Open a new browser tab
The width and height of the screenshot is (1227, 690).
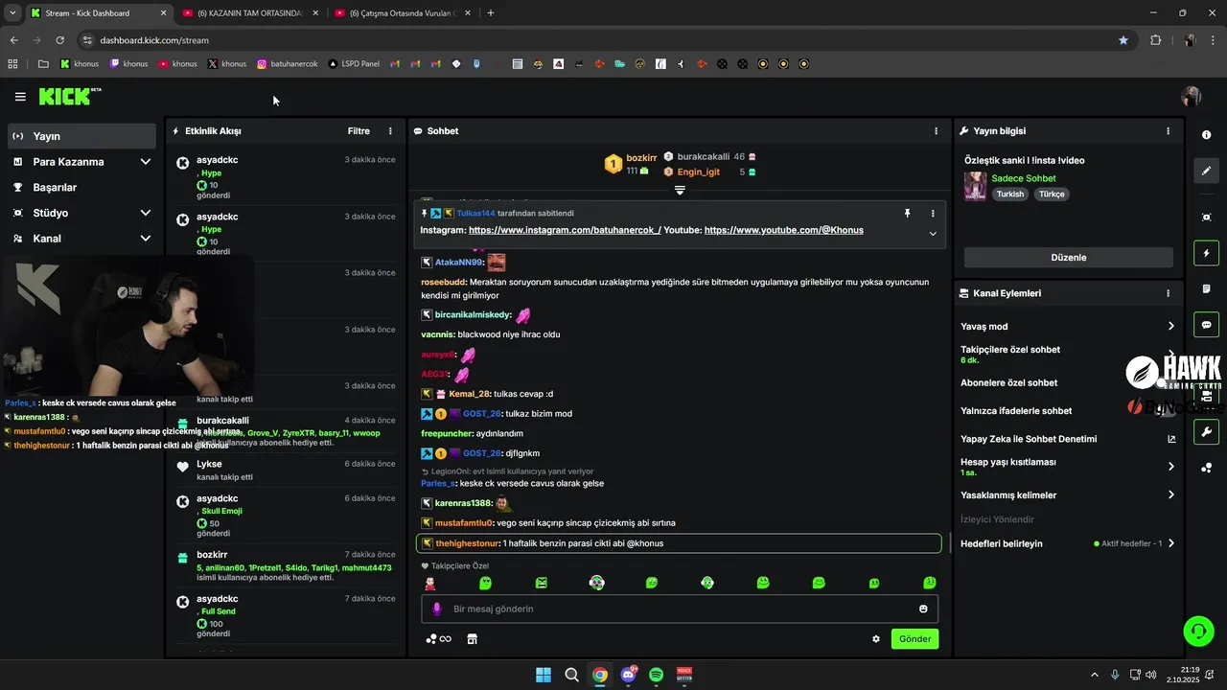pos(491,13)
